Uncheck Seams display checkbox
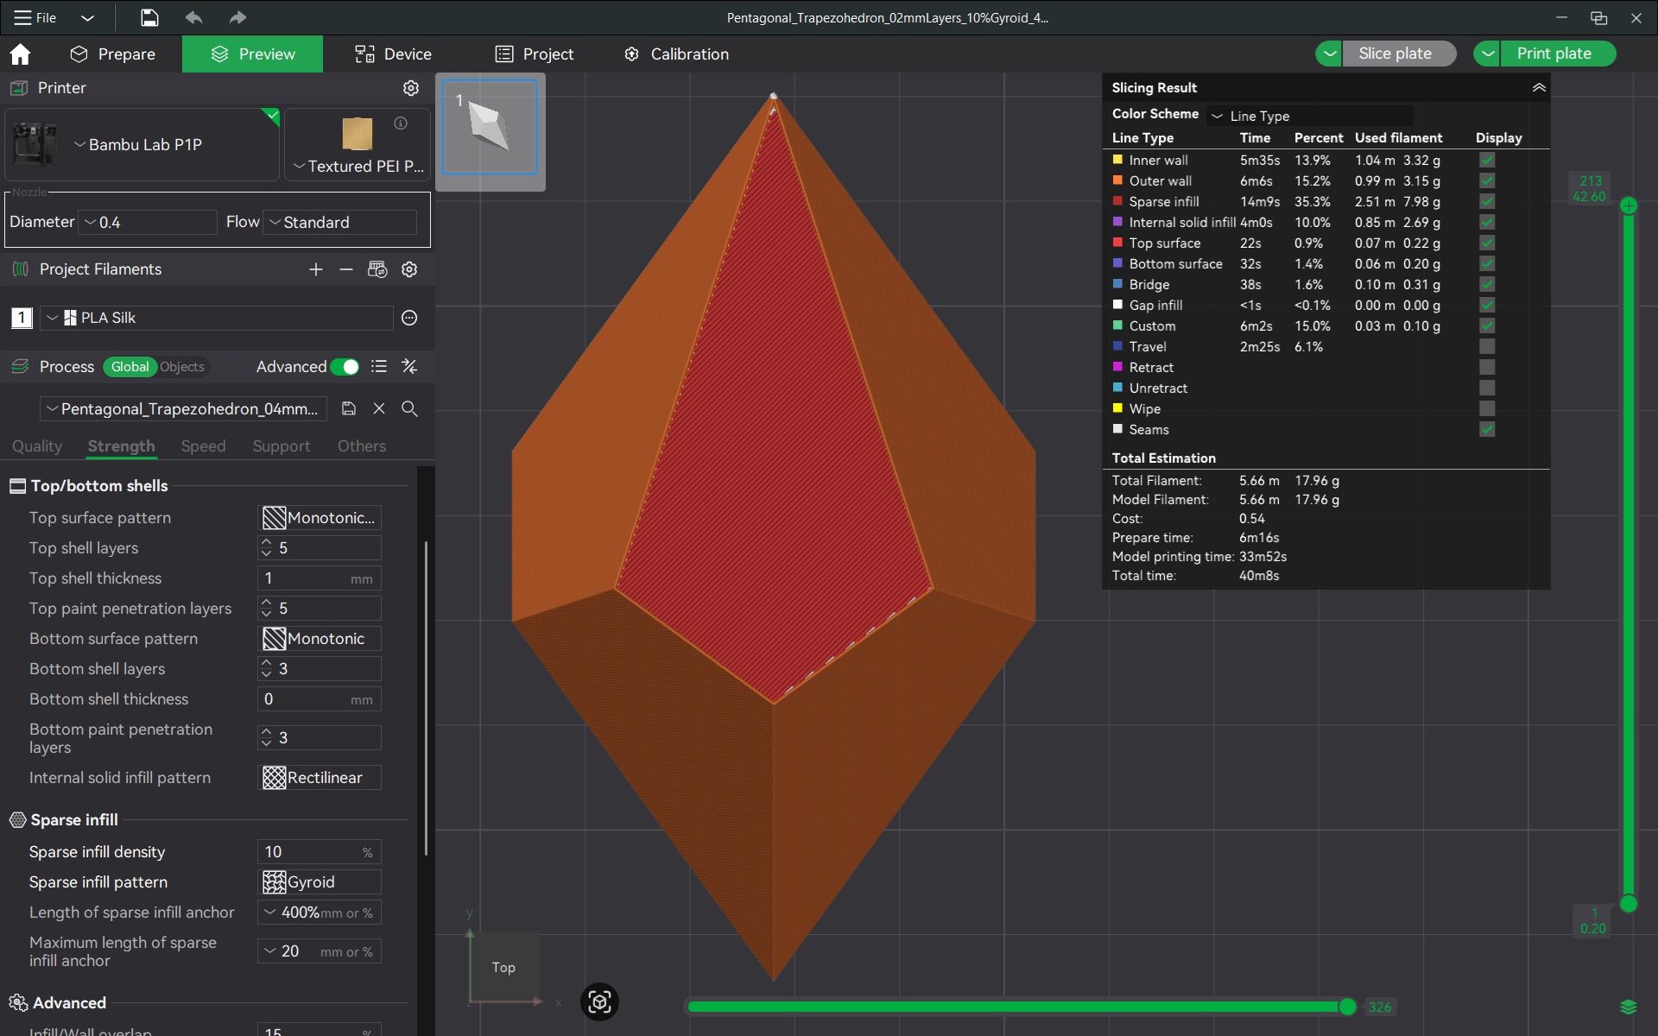The height and width of the screenshot is (1036, 1658). pos(1487,429)
